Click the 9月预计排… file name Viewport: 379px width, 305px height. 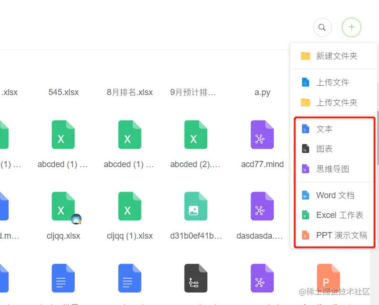tap(193, 92)
